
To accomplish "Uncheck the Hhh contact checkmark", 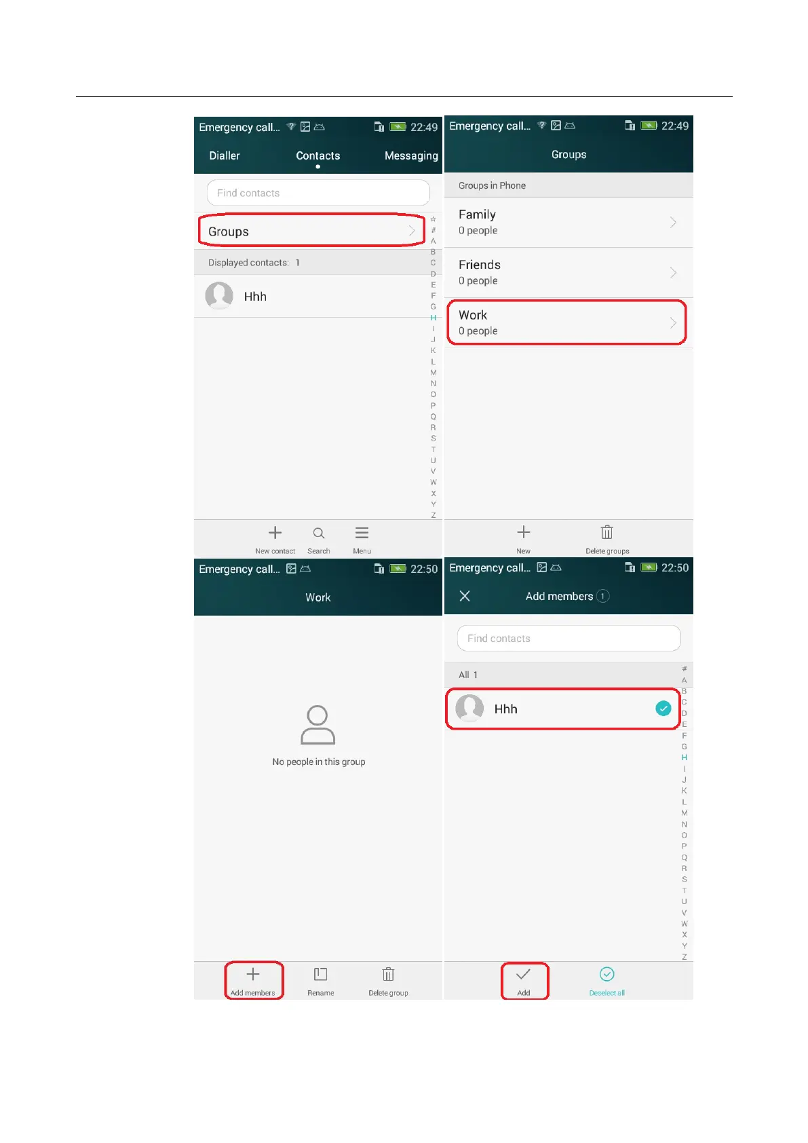I will [663, 709].
